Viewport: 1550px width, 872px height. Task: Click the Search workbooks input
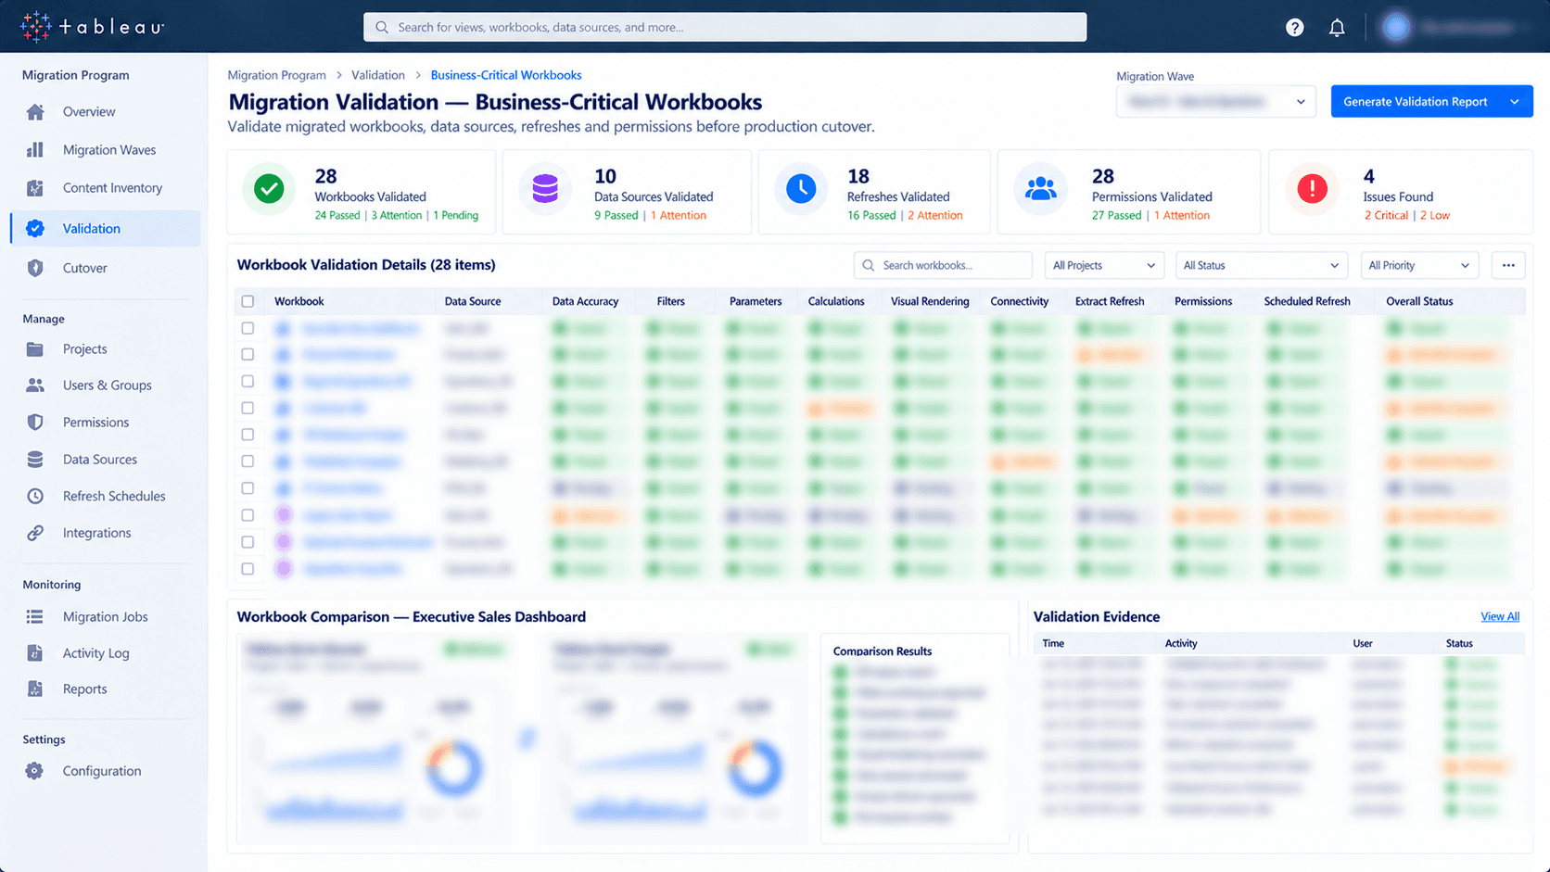tap(943, 266)
